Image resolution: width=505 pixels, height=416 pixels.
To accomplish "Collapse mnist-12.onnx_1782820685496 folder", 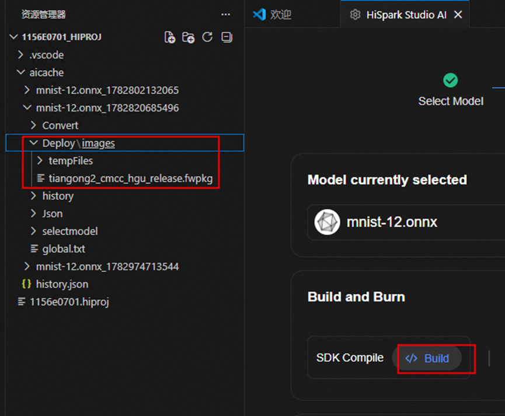I will coord(27,108).
